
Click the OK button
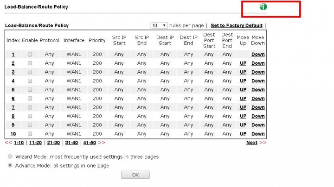(x=135, y=175)
